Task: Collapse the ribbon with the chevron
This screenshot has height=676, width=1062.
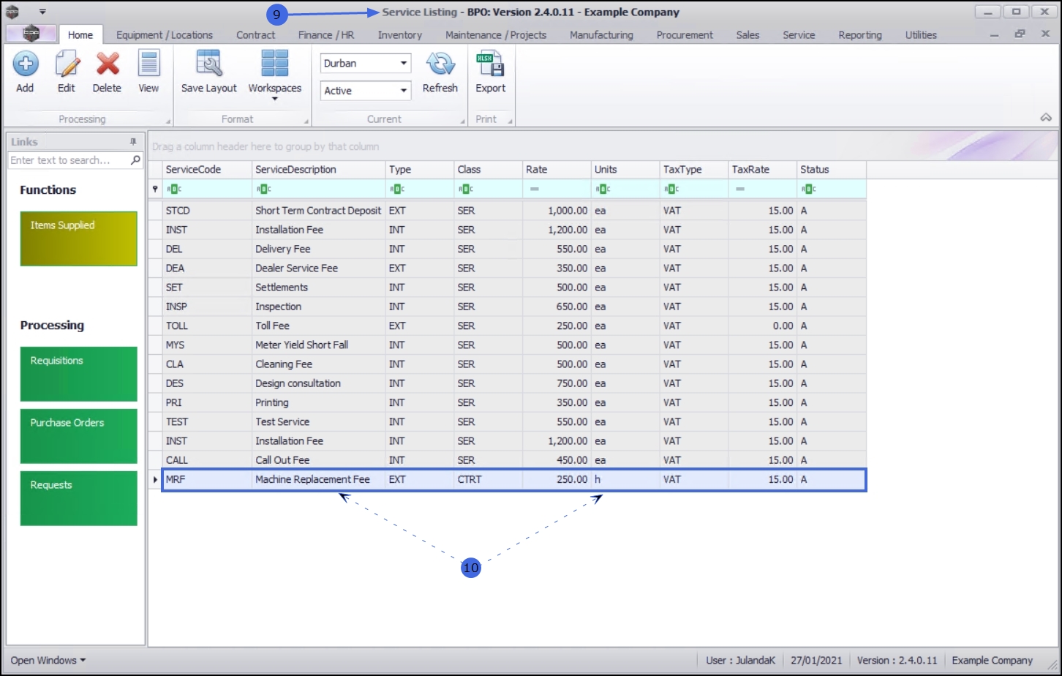Action: [1046, 118]
